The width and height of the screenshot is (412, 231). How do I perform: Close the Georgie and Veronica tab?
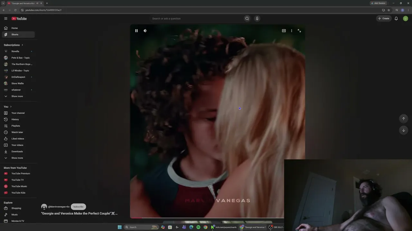(41, 3)
